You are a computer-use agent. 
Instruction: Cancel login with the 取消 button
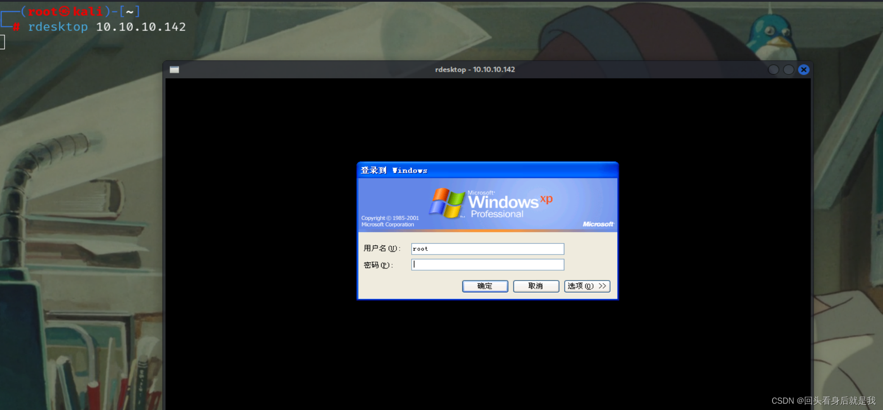[536, 286]
